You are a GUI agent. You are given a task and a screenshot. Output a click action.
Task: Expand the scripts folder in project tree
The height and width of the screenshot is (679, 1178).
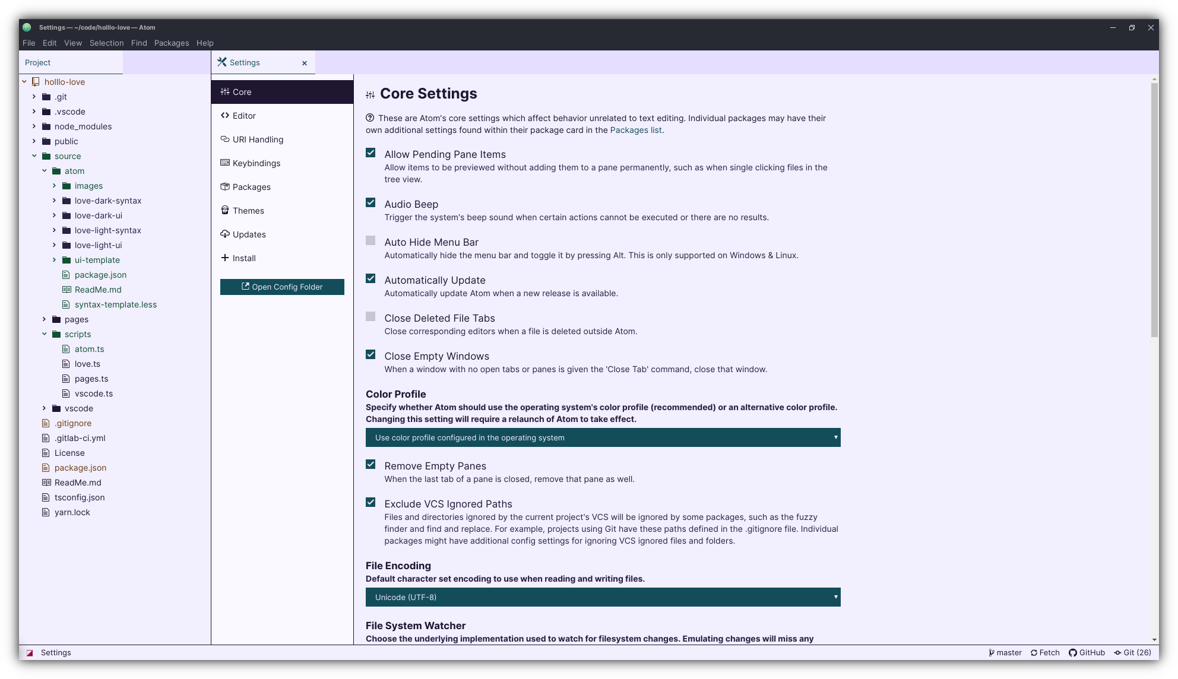coord(45,334)
